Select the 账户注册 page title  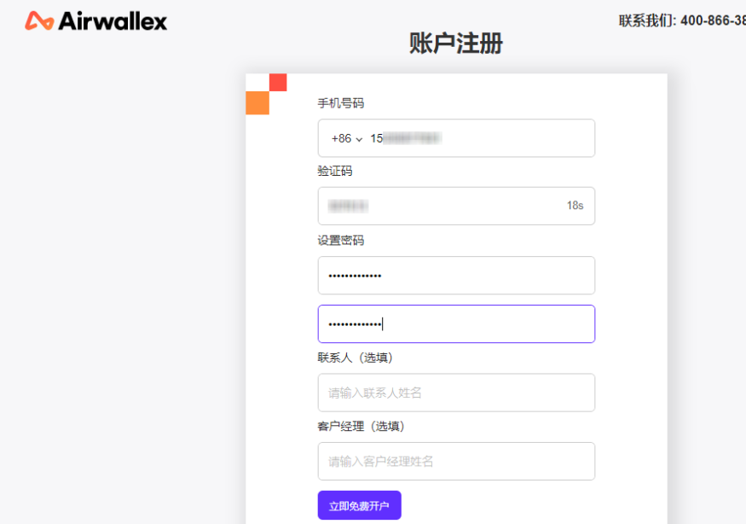(x=455, y=43)
